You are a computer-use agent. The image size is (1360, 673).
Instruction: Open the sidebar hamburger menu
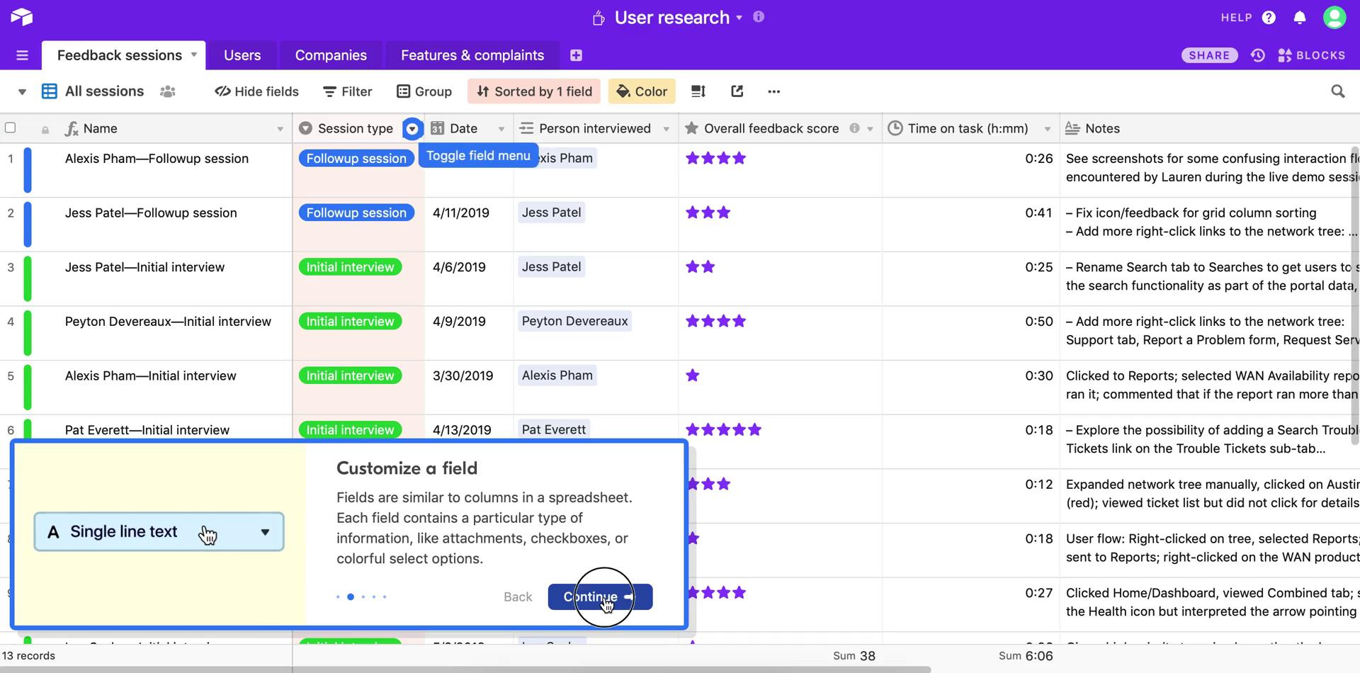22,55
